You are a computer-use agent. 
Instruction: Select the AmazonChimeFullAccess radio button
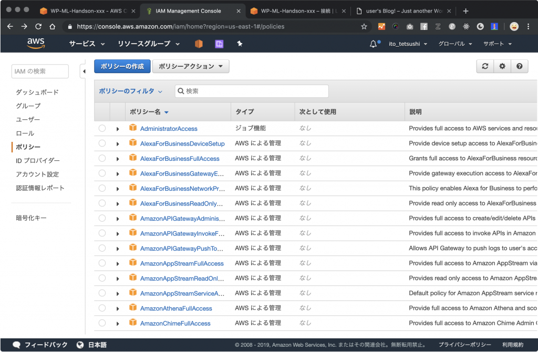click(x=102, y=323)
